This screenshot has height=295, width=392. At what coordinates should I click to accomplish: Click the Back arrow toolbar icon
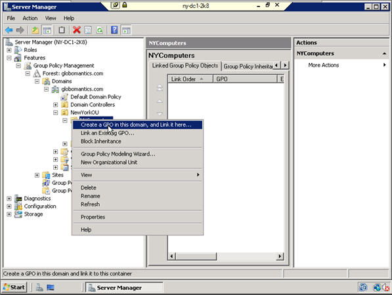[x=9, y=30]
